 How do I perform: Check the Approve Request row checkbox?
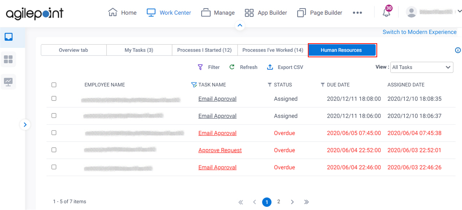[x=54, y=150]
